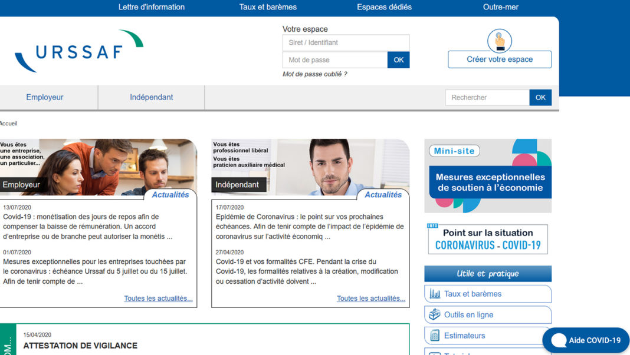Image resolution: width=630 pixels, height=355 pixels.
Task: Click the Estimateurs sidebar link
Action: (488, 336)
